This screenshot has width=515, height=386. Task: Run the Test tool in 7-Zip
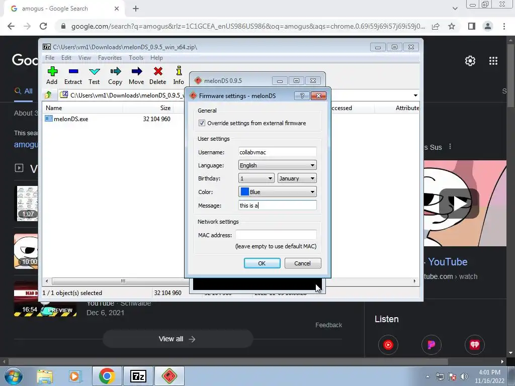[x=94, y=76]
